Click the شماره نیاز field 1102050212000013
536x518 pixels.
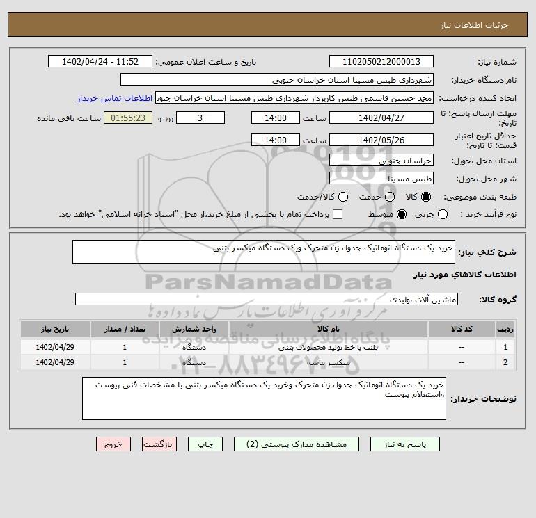point(381,62)
